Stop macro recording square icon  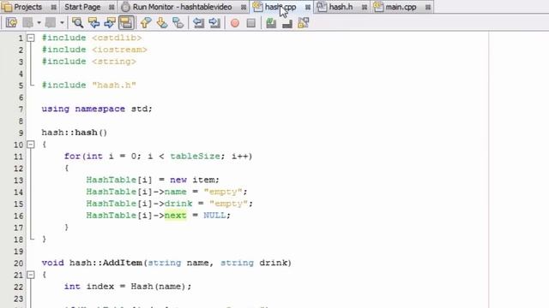[251, 23]
